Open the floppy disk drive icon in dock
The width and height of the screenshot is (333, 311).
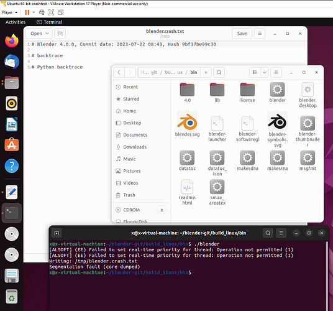coord(12,276)
